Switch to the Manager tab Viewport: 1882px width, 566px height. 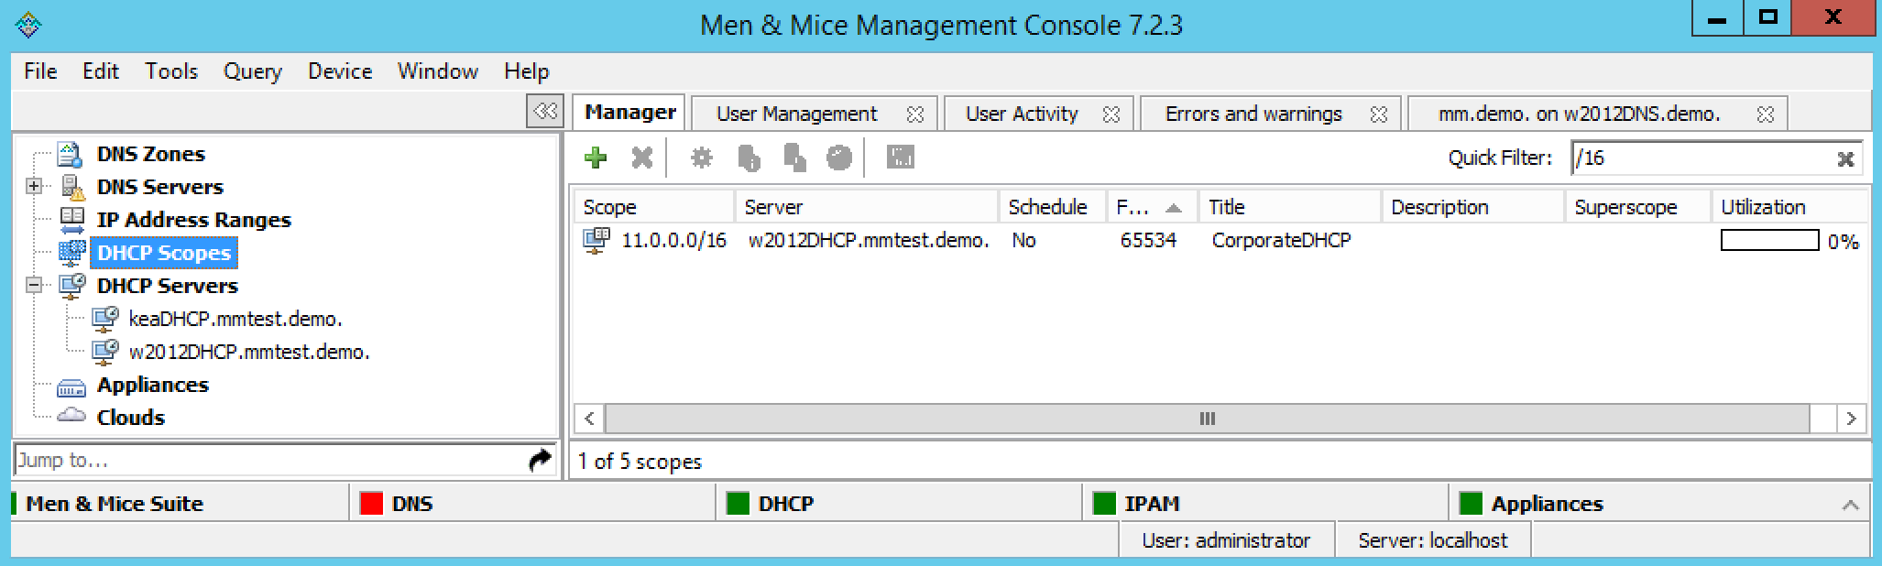[629, 113]
